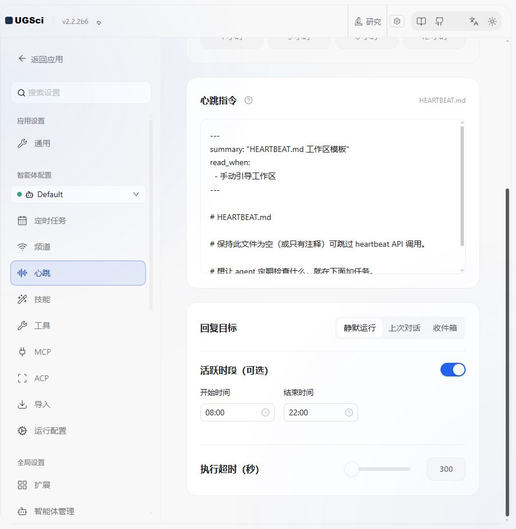
Task: Open 运行配置 runtime config
Action: pos(78,431)
